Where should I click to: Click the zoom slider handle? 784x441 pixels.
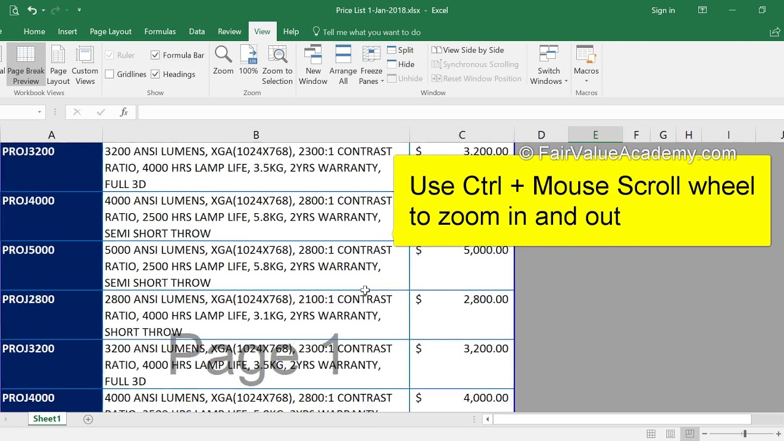[745, 434]
